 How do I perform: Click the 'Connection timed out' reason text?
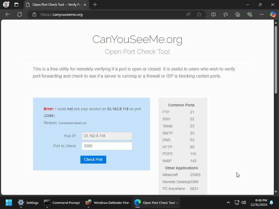pos(72,123)
